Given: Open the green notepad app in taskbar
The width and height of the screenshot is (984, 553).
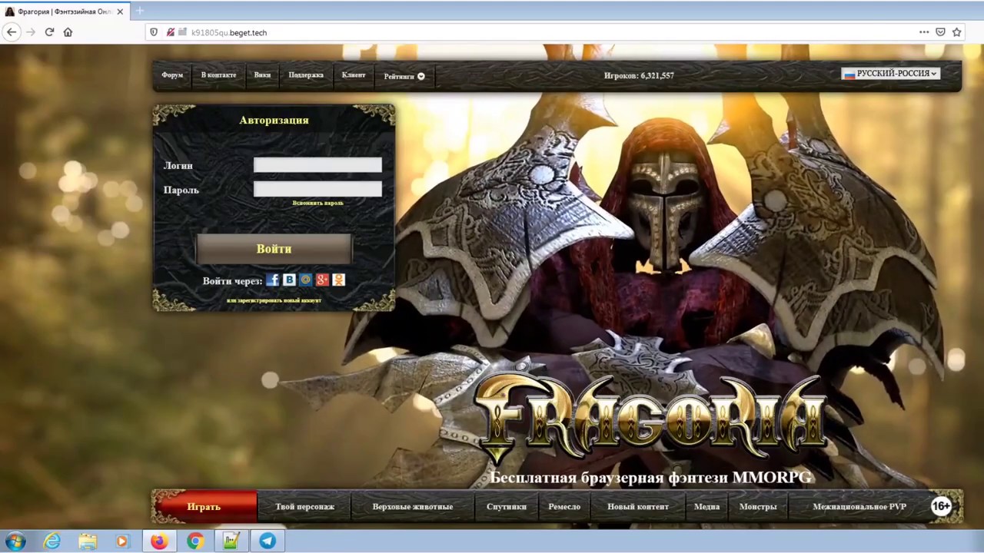Looking at the screenshot, I should 231,541.
